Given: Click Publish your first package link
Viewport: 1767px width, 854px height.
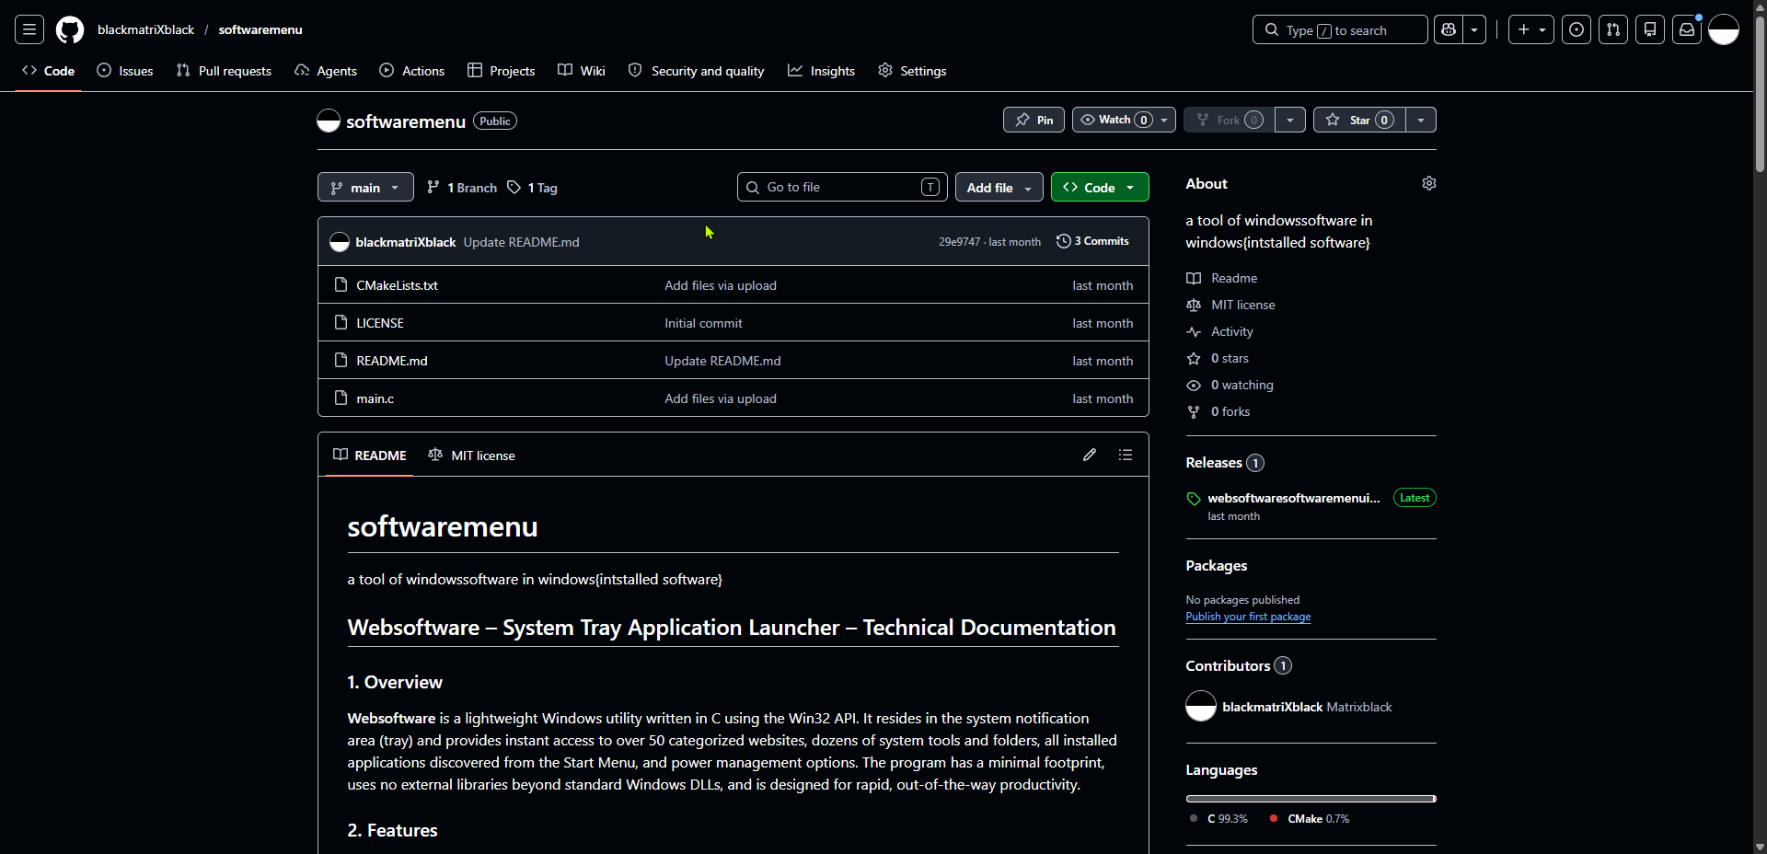Looking at the screenshot, I should [1248, 617].
